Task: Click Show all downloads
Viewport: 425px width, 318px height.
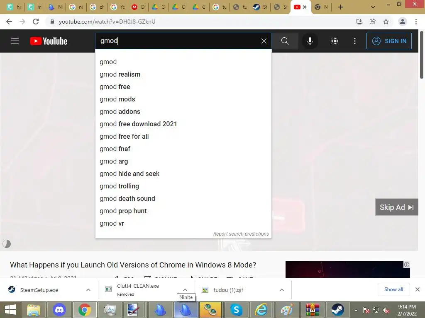Action: (x=393, y=289)
